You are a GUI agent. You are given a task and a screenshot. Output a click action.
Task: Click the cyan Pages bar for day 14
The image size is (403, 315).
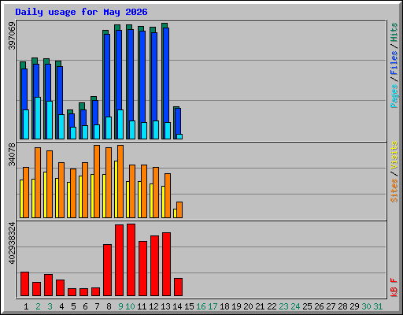coord(179,136)
